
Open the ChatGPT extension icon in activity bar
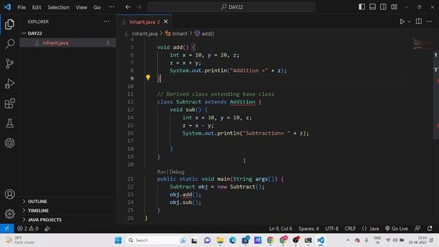pyautogui.click(x=10, y=143)
